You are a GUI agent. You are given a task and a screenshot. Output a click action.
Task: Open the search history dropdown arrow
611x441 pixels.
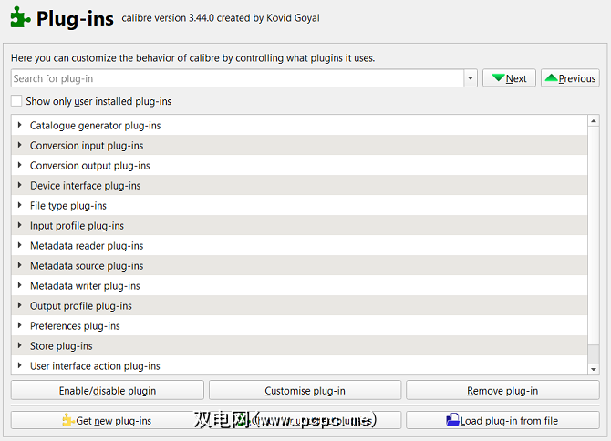pyautogui.click(x=471, y=78)
